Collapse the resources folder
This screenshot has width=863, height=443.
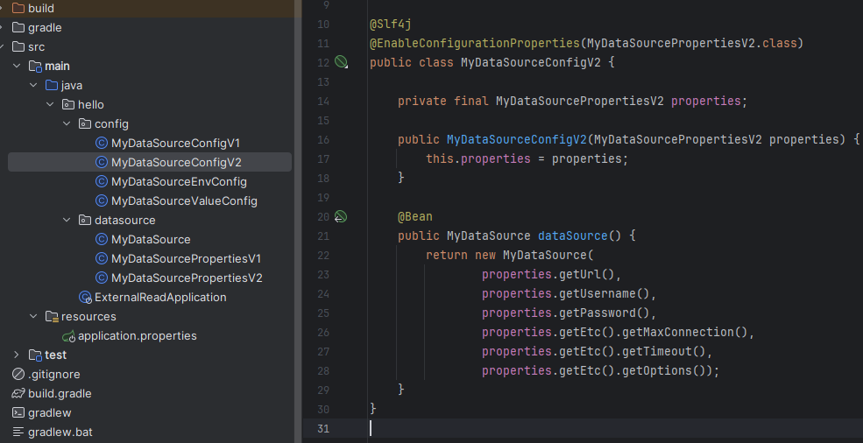tap(33, 316)
